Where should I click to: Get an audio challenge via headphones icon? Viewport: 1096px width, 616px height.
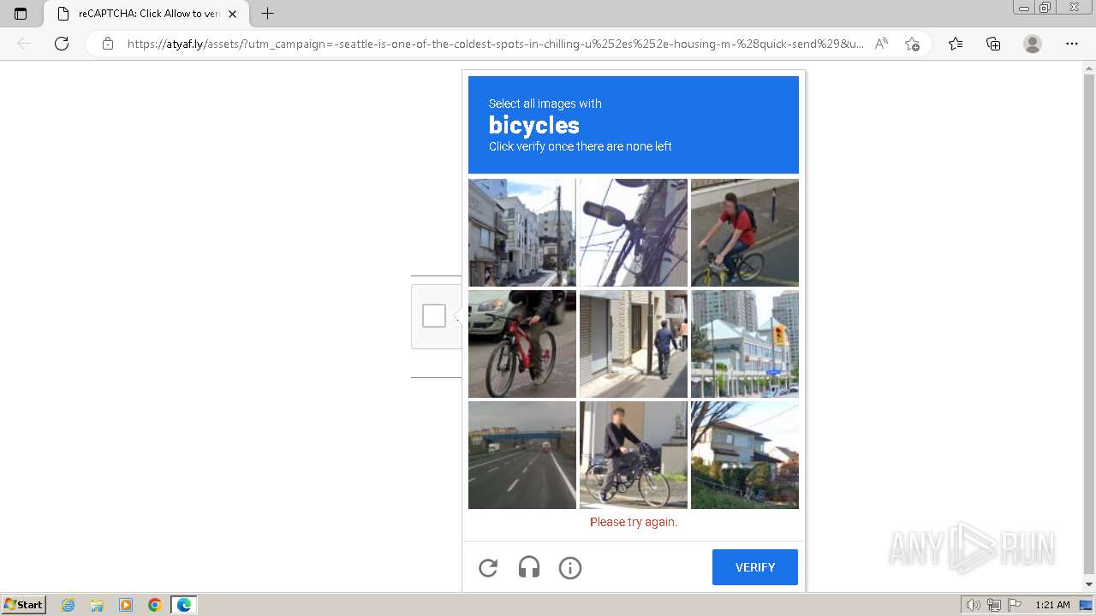point(529,567)
